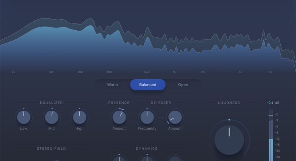Screen dimensions: 296x161
Task: Select the Warm mastering style
Action: tap(112, 85)
